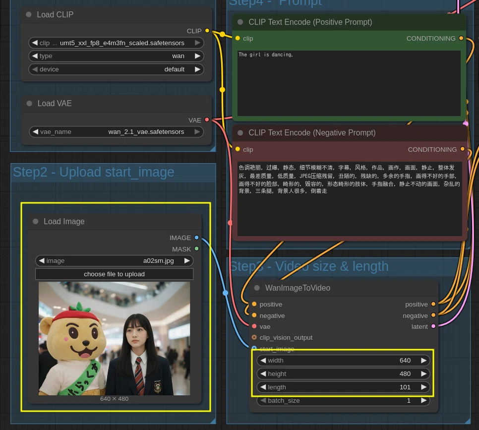Select next clip_name model with right arrow
This screenshot has width=479, height=430.
(x=198, y=43)
